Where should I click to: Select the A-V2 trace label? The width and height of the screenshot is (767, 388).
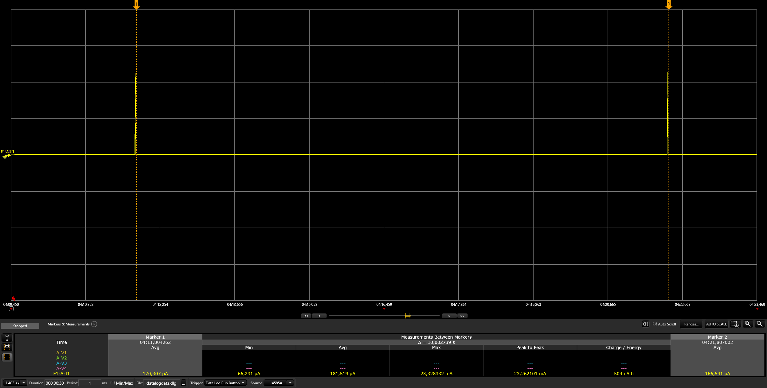(x=61, y=358)
